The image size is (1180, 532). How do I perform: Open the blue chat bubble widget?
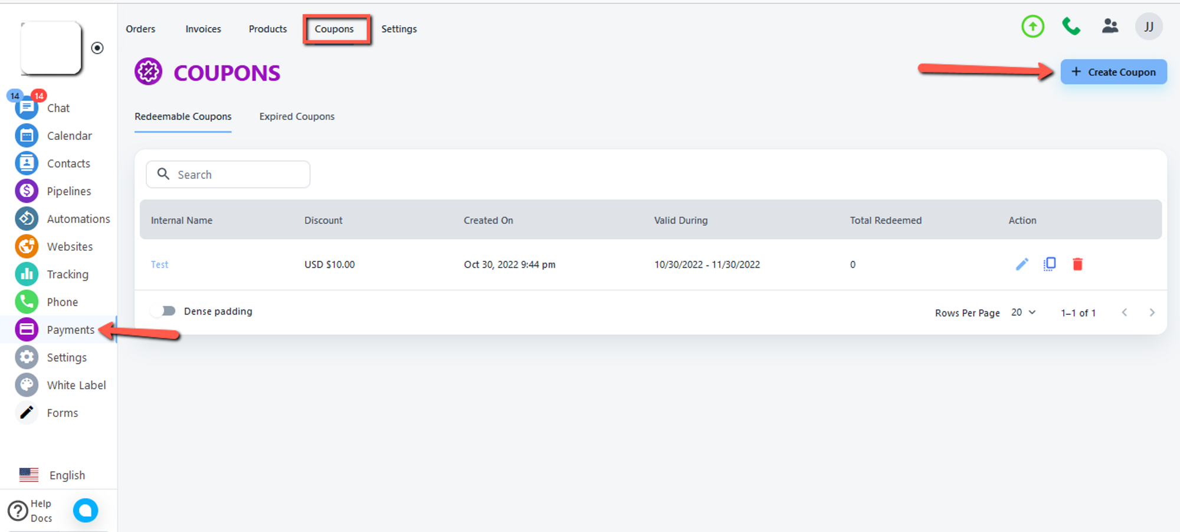point(86,510)
